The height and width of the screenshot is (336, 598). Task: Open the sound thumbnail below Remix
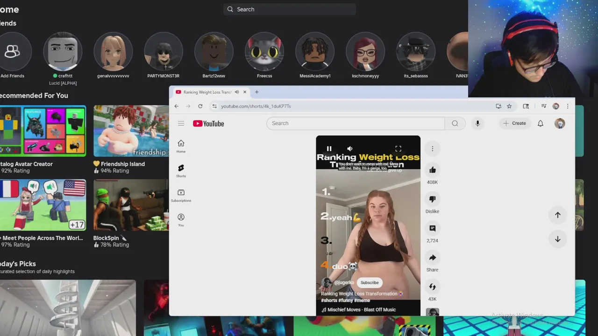coord(432,312)
